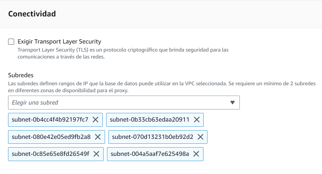The width and height of the screenshot is (322, 174).
Task: Remove subnet-070d13231b0eb92d2 with its X icon
Action: [200, 137]
